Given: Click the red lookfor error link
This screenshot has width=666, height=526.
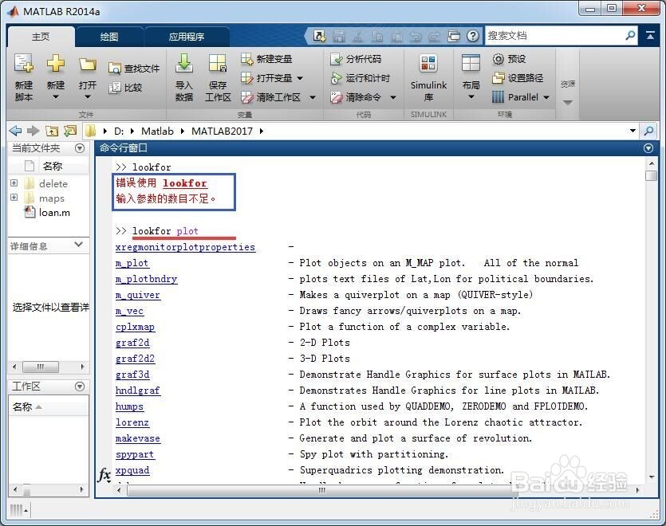Looking at the screenshot, I should [x=185, y=183].
